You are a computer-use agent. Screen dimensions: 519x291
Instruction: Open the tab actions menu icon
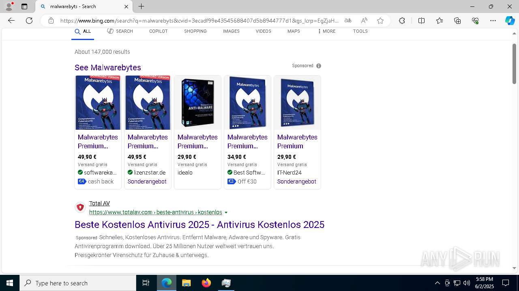[24, 6]
